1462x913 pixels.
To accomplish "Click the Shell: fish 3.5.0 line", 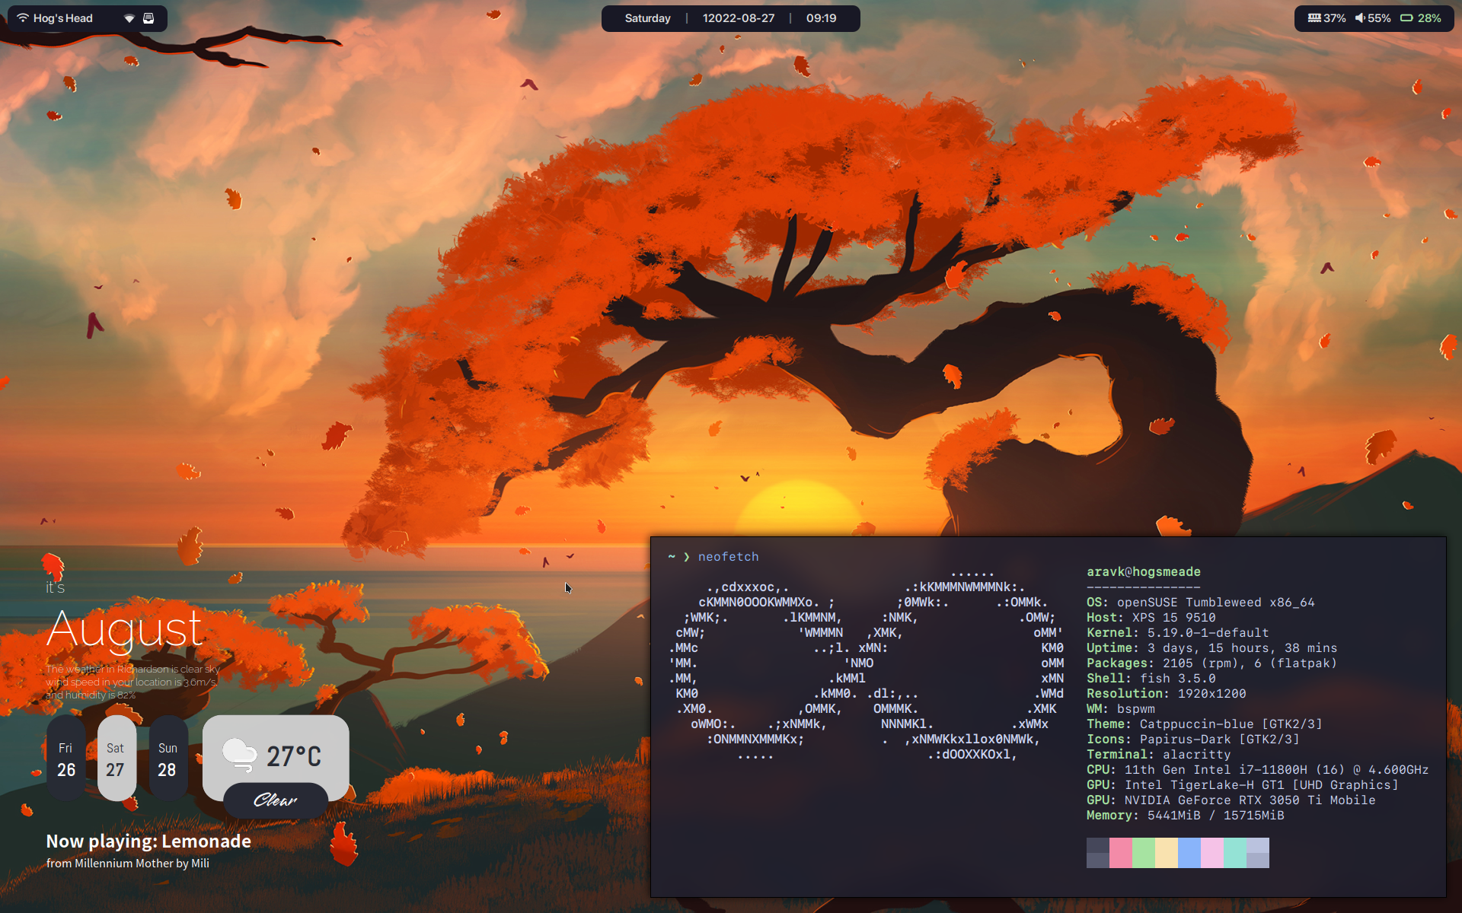I will coord(1151,679).
